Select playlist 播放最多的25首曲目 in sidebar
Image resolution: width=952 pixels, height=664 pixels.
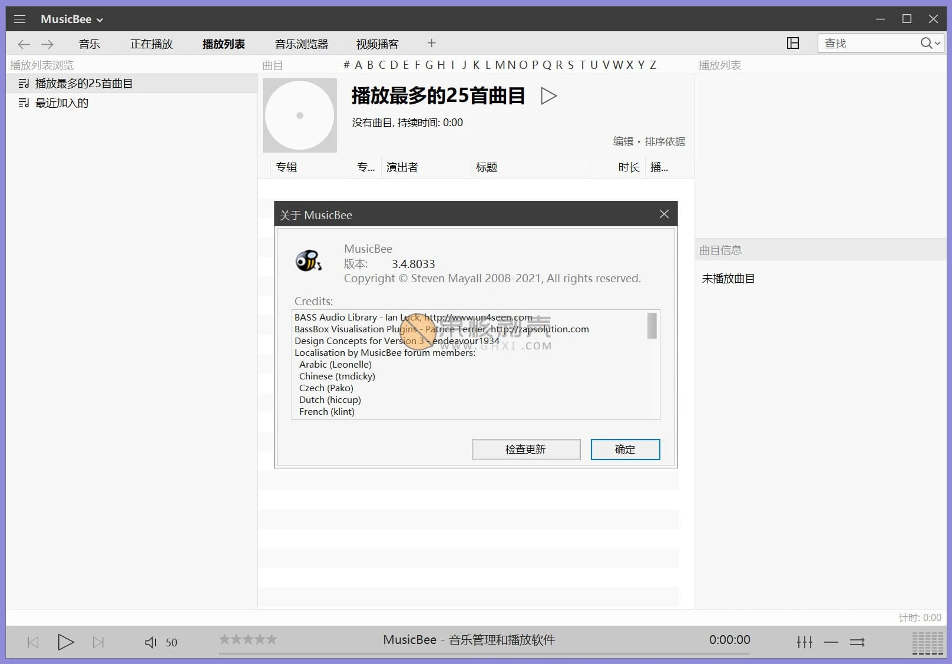pos(132,83)
